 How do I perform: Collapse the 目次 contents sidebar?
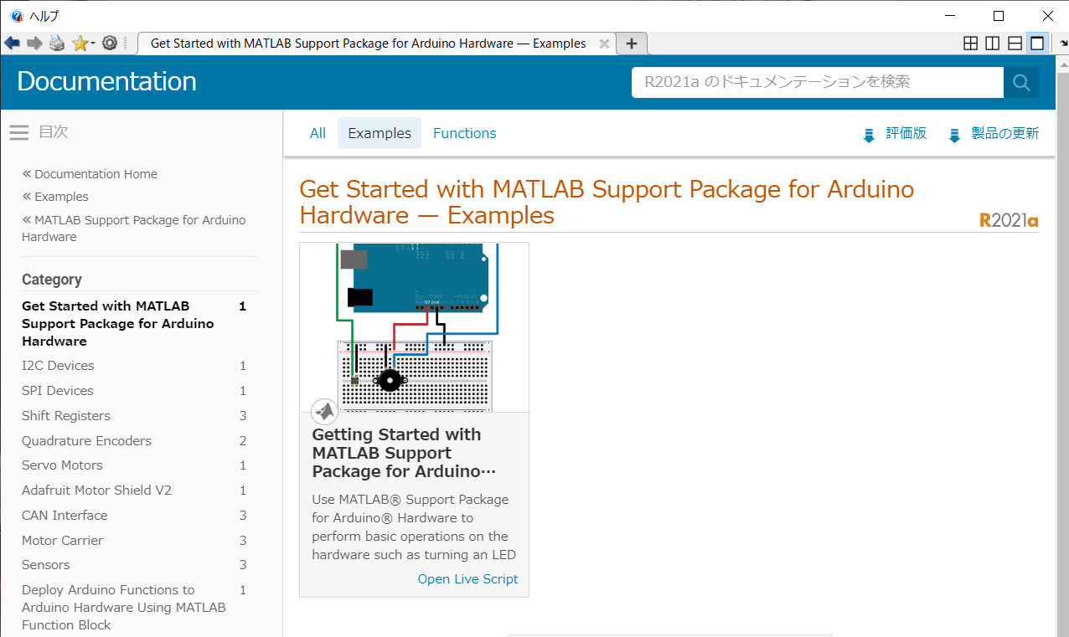pyautogui.click(x=19, y=132)
